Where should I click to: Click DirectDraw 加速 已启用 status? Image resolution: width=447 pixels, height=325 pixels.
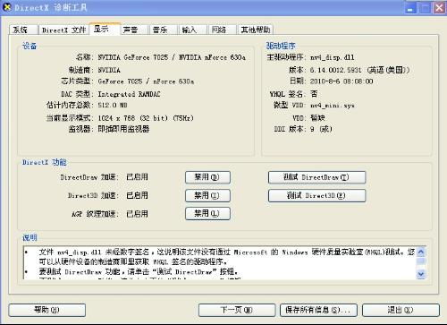(137, 177)
